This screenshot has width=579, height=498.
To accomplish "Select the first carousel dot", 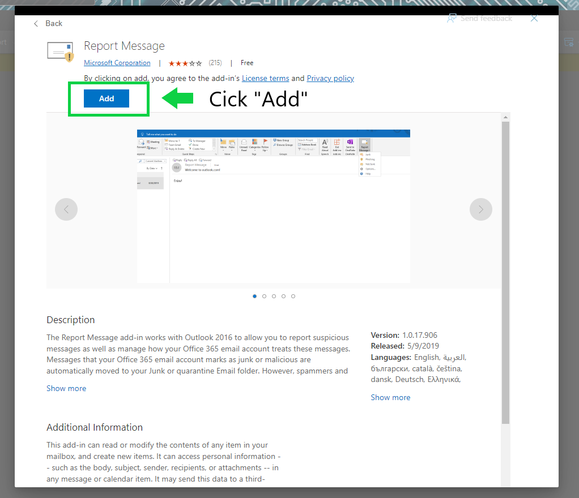I will [255, 296].
